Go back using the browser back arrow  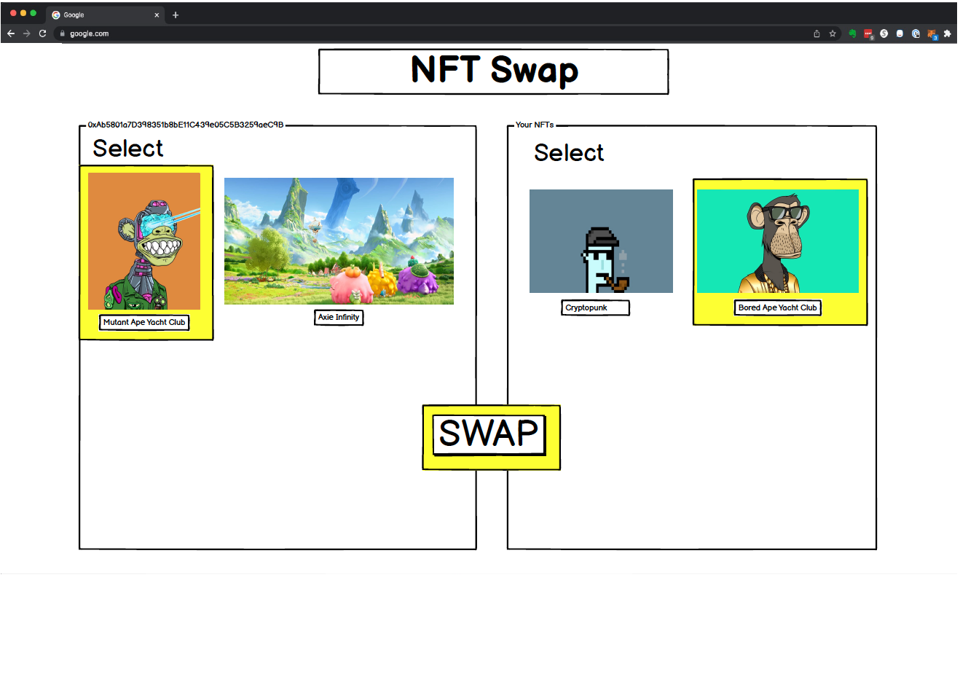click(11, 34)
